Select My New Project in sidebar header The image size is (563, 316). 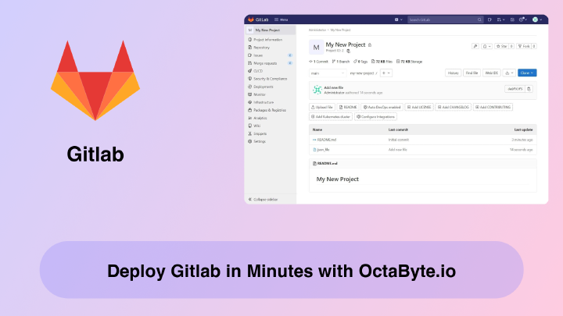click(271, 30)
